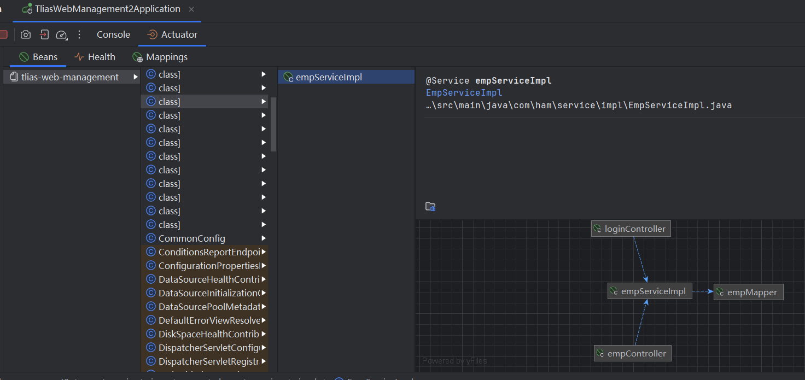Screen dimensions: 805x380
Task: Switch to the Console tab
Action: pos(113,34)
